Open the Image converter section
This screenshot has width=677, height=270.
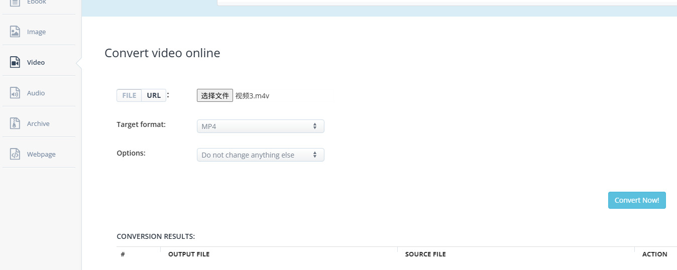(x=36, y=32)
